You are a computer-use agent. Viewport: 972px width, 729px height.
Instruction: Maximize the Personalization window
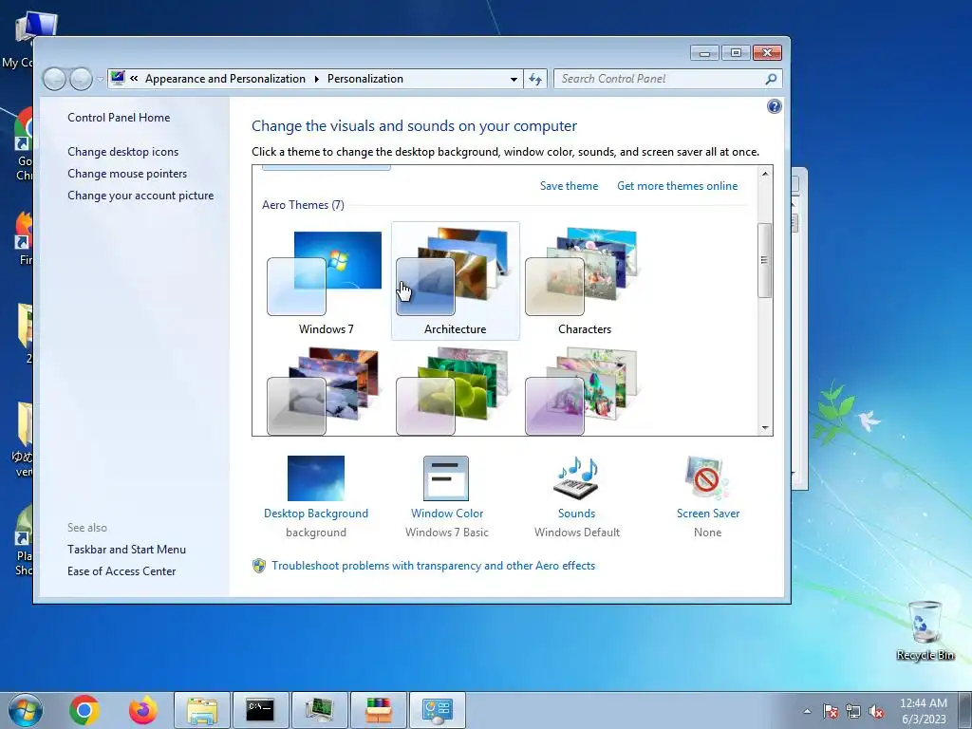point(736,53)
